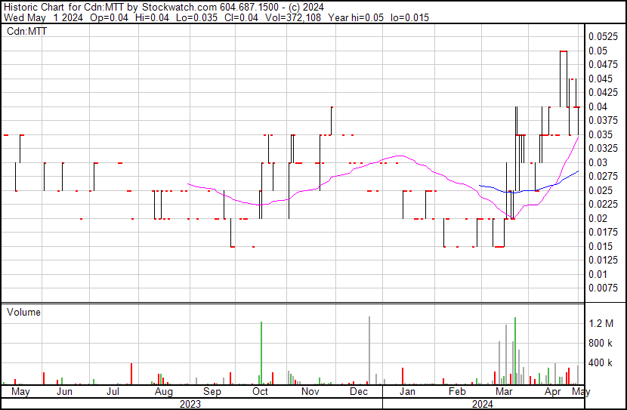Select the 0.0125 price axis label
The height and width of the screenshot is (410, 627).
coord(604,260)
